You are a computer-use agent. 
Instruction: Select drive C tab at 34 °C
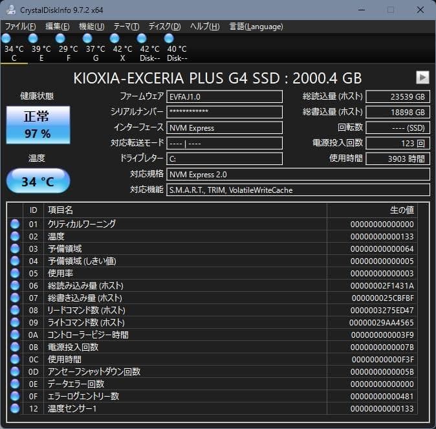coord(14,48)
